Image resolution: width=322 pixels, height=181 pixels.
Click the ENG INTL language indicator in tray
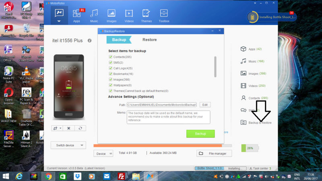coord(297,177)
